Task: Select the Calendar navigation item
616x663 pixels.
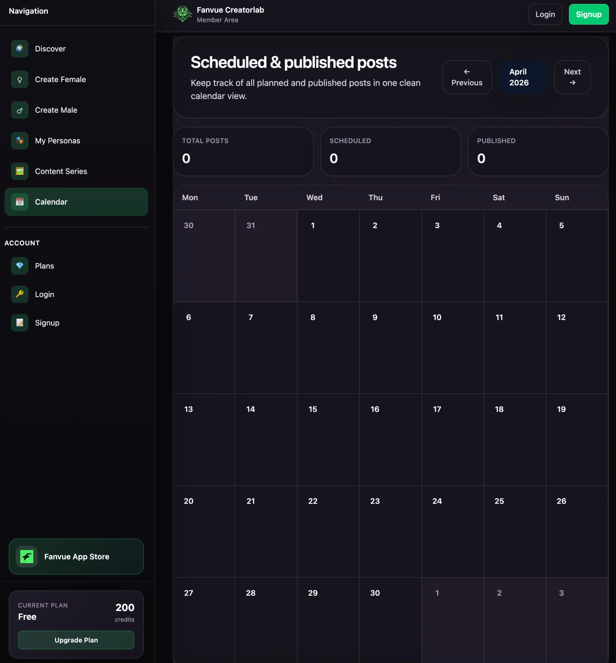Action: (x=76, y=202)
